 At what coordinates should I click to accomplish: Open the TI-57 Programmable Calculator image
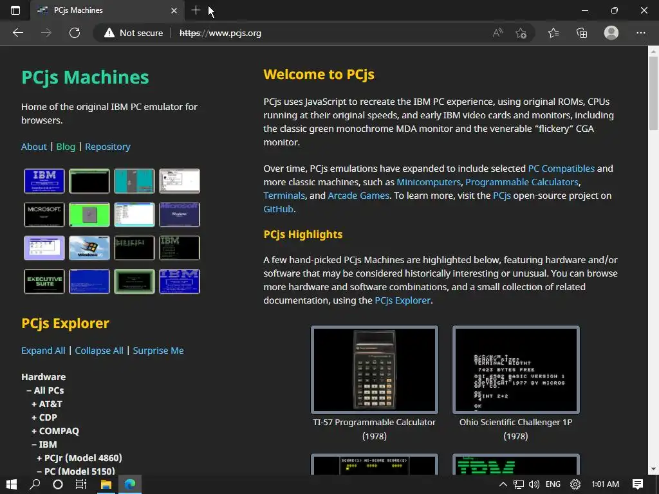click(375, 370)
